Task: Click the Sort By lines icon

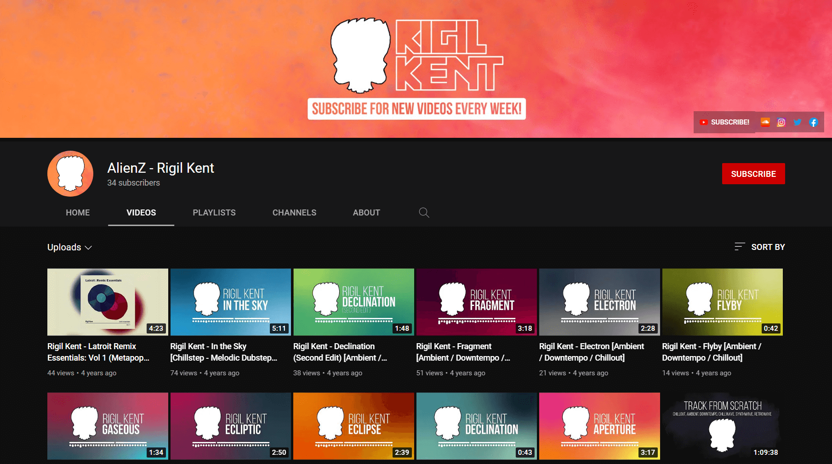Action: (x=740, y=247)
